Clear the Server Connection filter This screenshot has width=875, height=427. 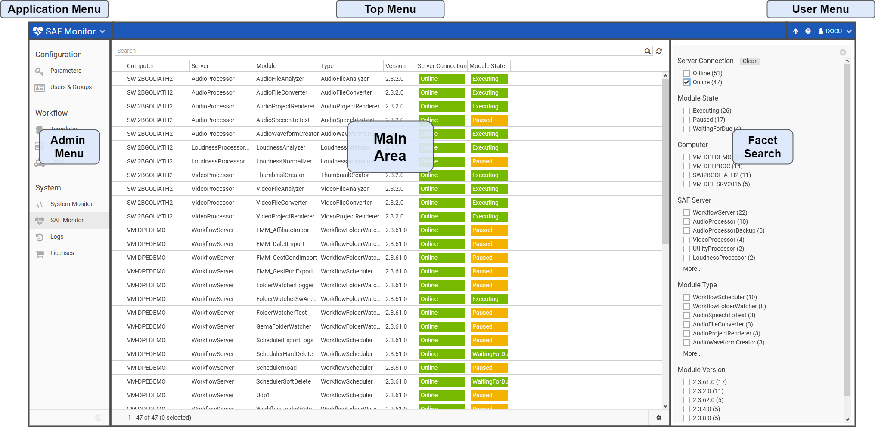(749, 61)
